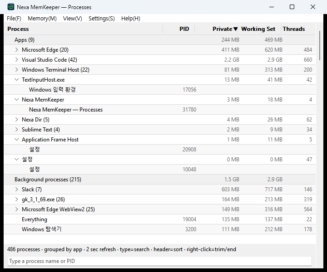Select the Nexa MemKeeper — Processes child row
This screenshot has height=272, width=327.
click(x=160, y=110)
